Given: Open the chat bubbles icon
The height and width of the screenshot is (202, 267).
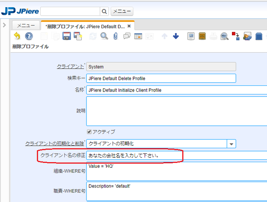Looking at the screenshot, I should (127, 36).
